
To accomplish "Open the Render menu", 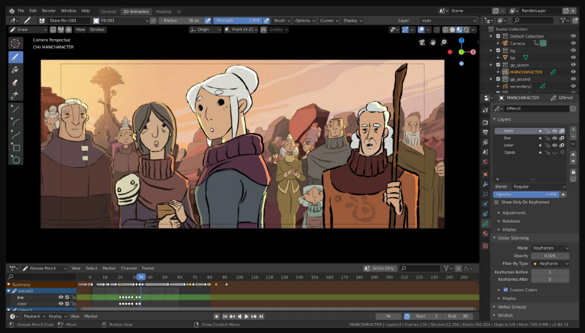I will pyautogui.click(x=49, y=11).
